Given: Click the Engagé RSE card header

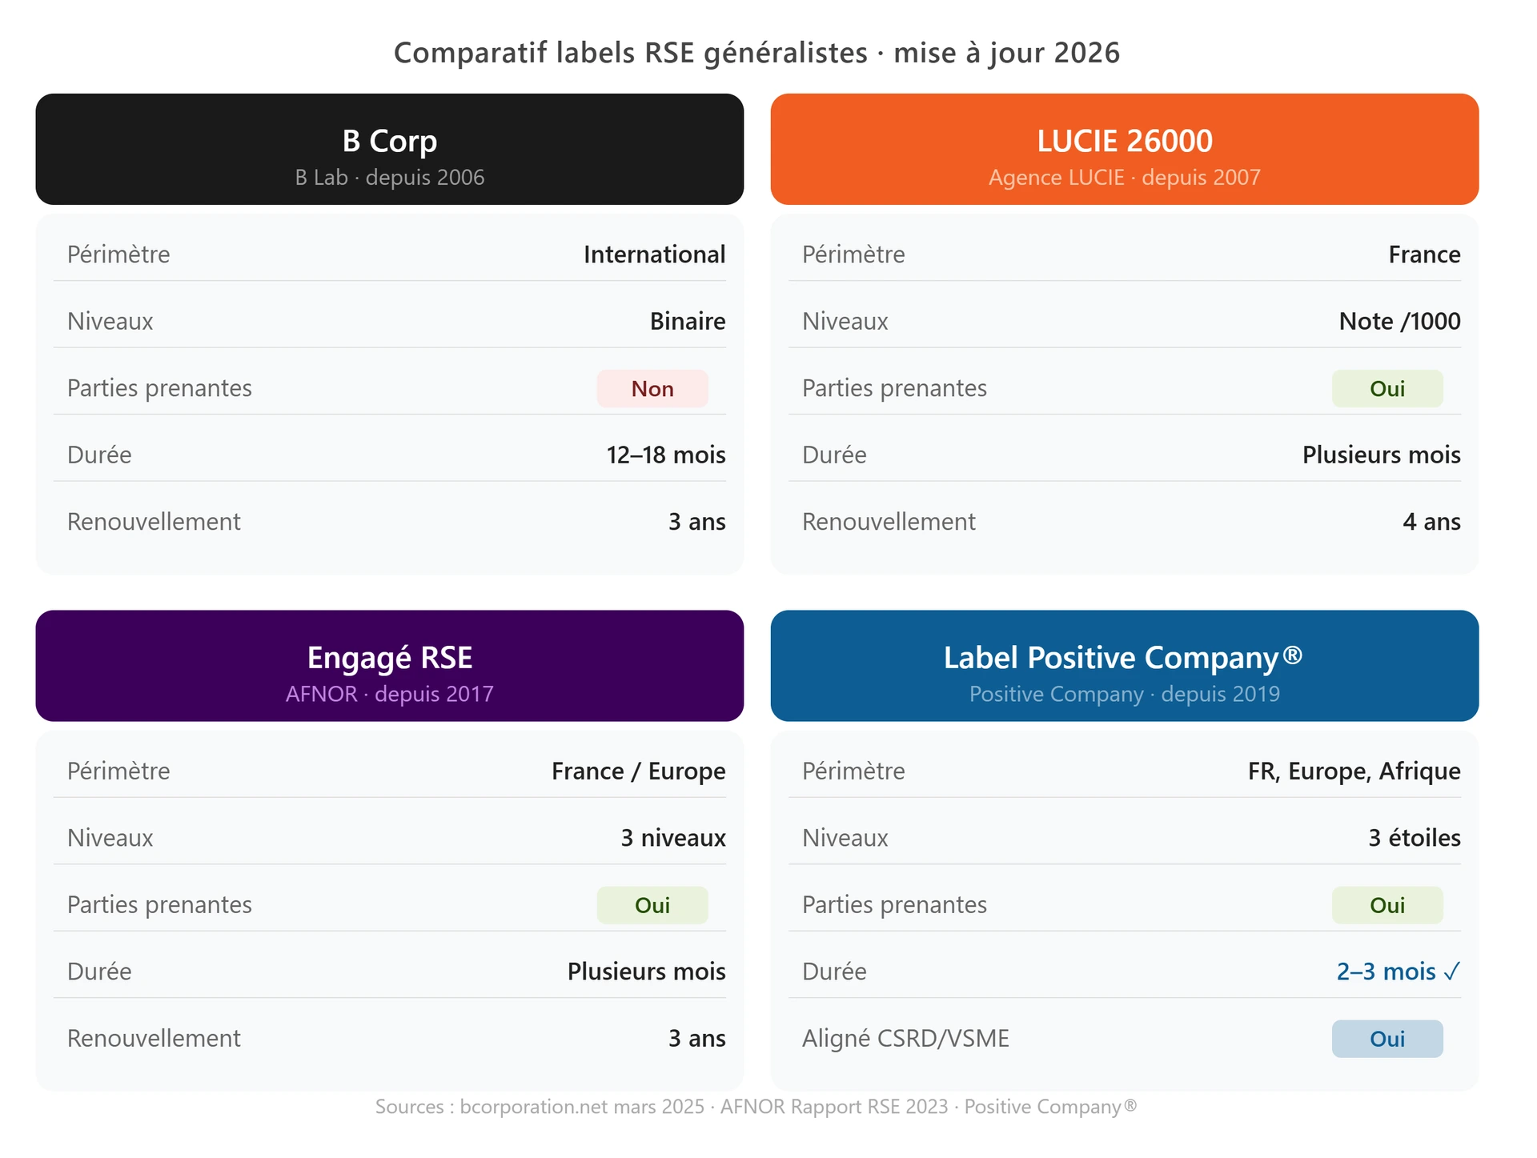Looking at the screenshot, I should (x=390, y=666).
